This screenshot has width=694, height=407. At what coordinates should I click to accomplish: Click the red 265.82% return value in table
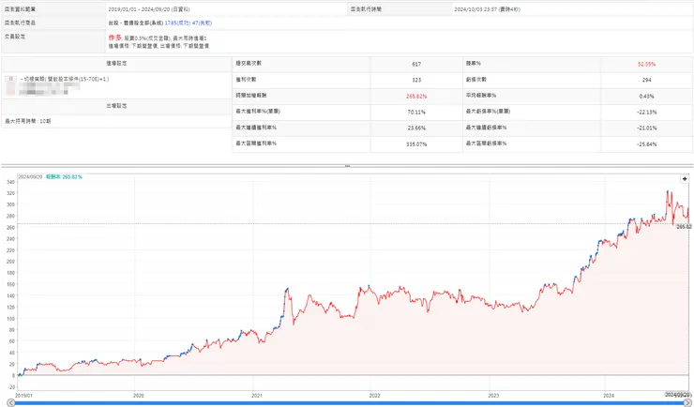[416, 96]
